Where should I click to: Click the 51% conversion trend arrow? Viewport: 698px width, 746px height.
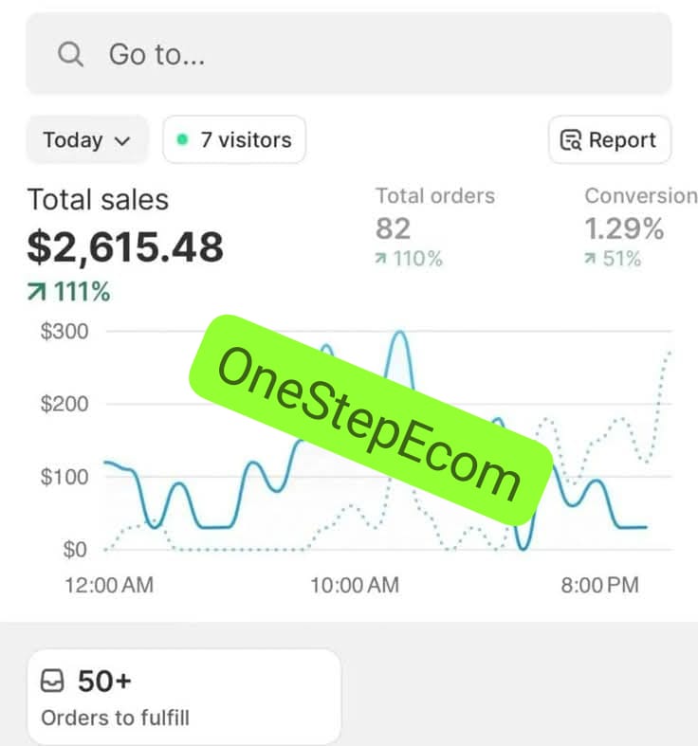point(590,259)
